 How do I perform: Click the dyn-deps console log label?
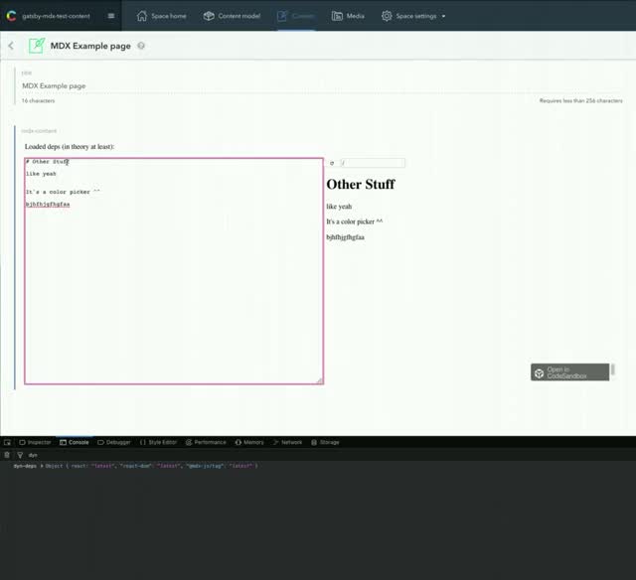click(25, 466)
